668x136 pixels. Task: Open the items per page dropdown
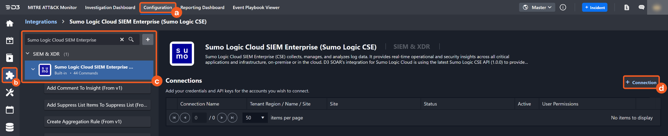tap(255, 118)
